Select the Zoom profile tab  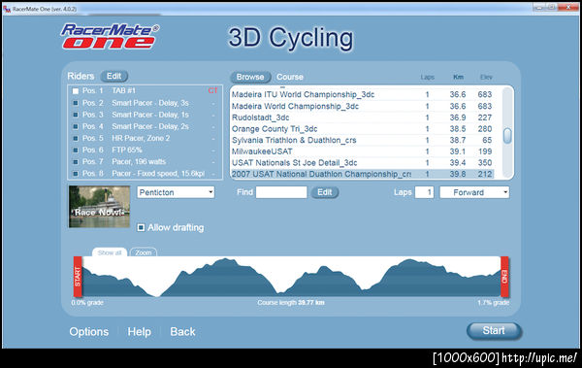[144, 252]
